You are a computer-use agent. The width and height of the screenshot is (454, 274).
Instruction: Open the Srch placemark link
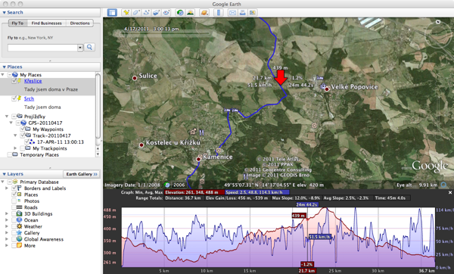(29, 98)
